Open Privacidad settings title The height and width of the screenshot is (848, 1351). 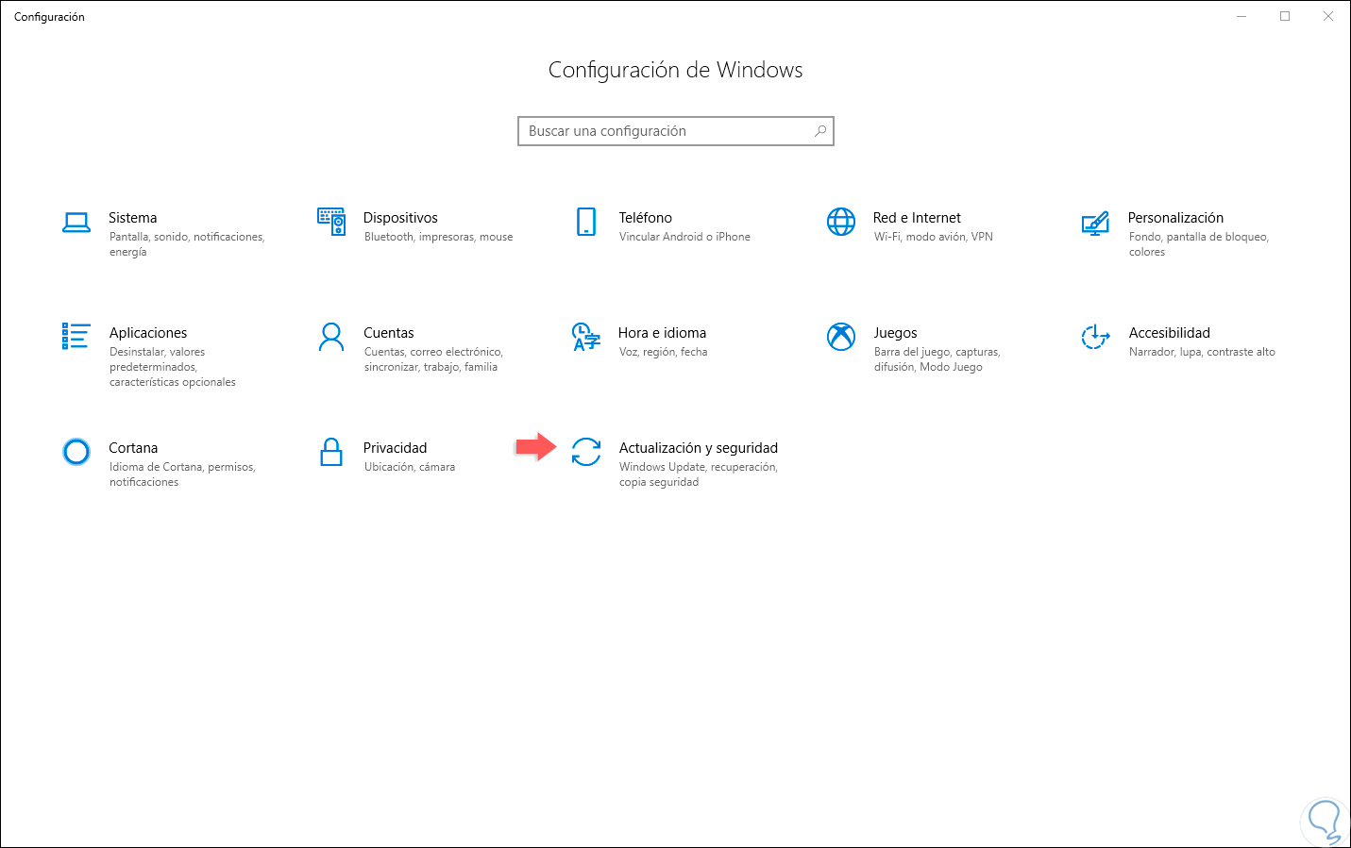coord(396,448)
